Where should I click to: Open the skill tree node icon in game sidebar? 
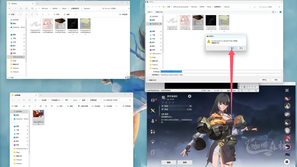153,131
